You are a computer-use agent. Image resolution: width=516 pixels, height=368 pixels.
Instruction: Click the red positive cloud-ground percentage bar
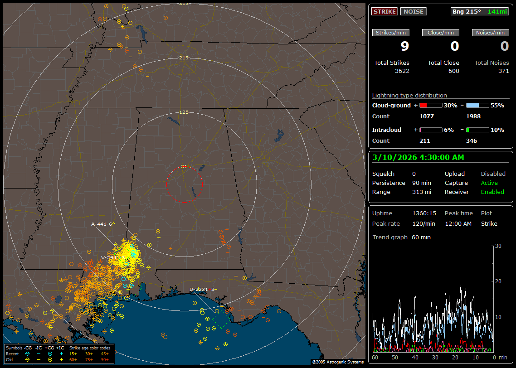click(430, 106)
